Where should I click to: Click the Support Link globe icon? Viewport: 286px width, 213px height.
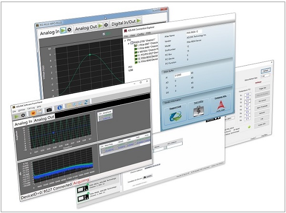(176, 116)
